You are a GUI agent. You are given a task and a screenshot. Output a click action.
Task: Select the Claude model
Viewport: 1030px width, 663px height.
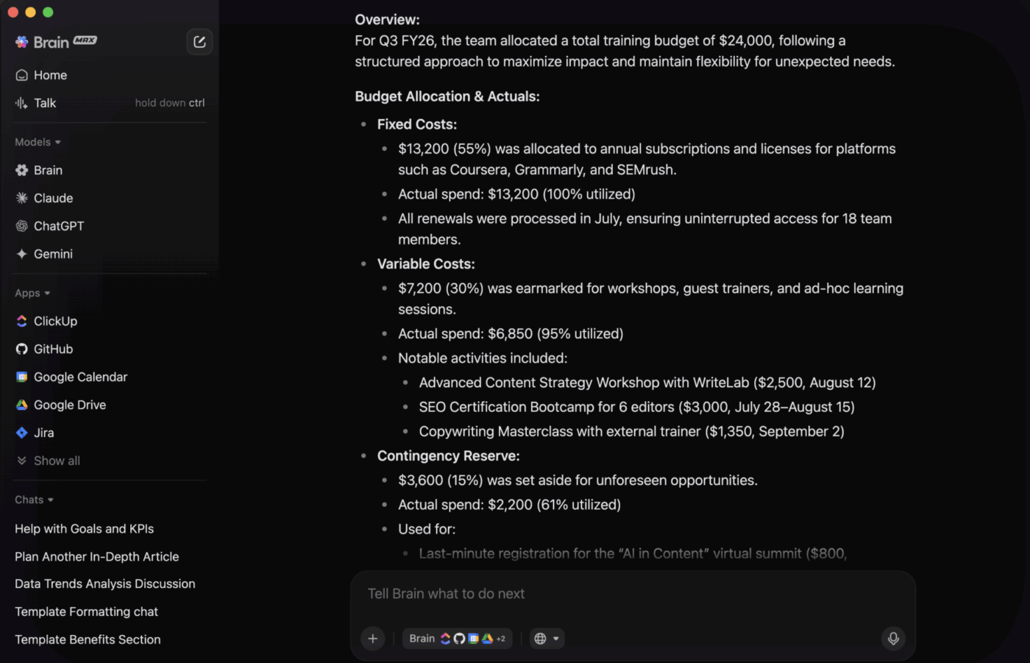pyautogui.click(x=110, y=198)
